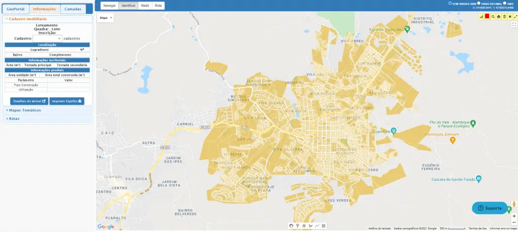
Task: Click the Detalhes do Imóvel button
Action: pyautogui.click(x=29, y=101)
